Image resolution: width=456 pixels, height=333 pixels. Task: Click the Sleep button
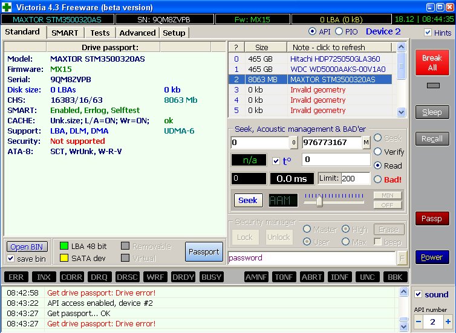432,112
